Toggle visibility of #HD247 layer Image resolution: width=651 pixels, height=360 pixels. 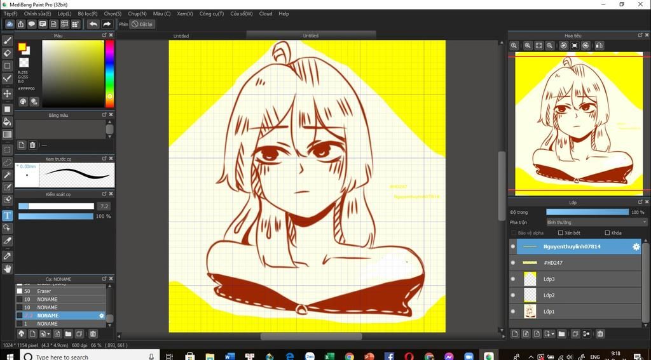(513, 262)
